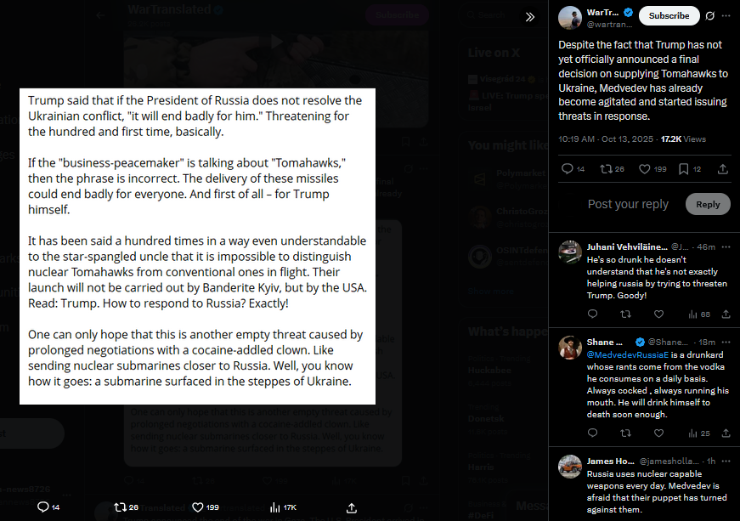
Task: Click the bottom bar share icon under image
Action: [351, 507]
